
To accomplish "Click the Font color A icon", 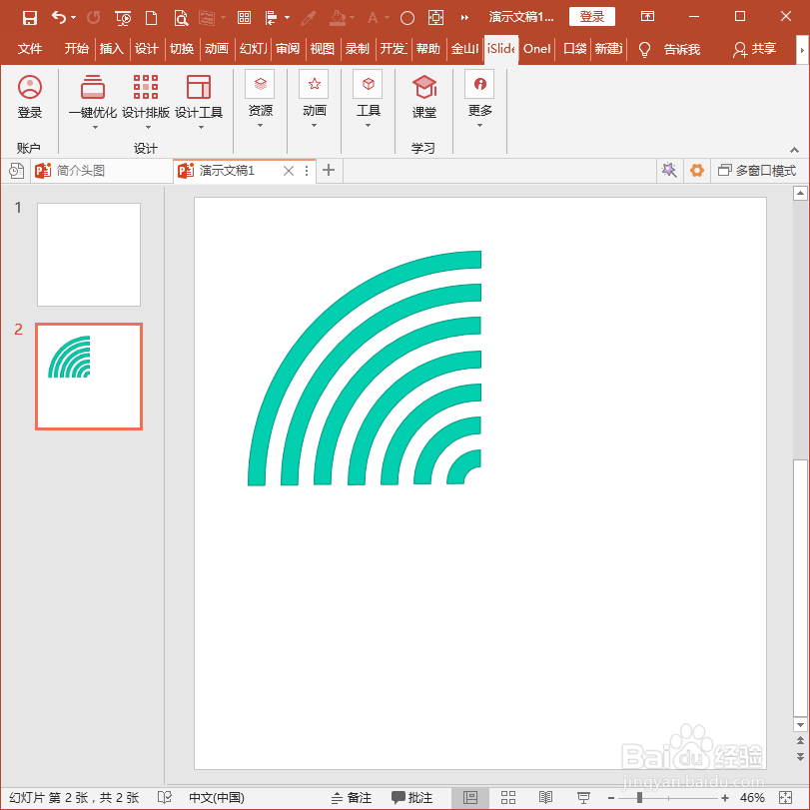I will (x=373, y=18).
